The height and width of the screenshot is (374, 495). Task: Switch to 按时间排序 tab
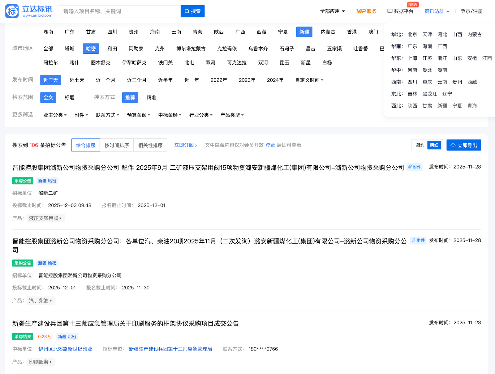click(117, 145)
